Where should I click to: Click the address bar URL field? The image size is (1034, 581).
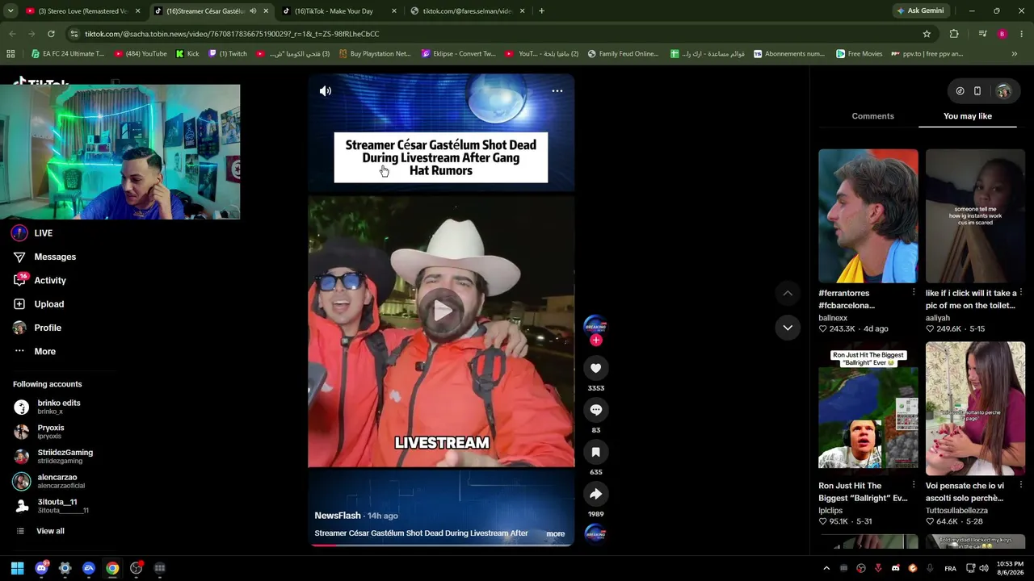pyautogui.click(x=493, y=34)
